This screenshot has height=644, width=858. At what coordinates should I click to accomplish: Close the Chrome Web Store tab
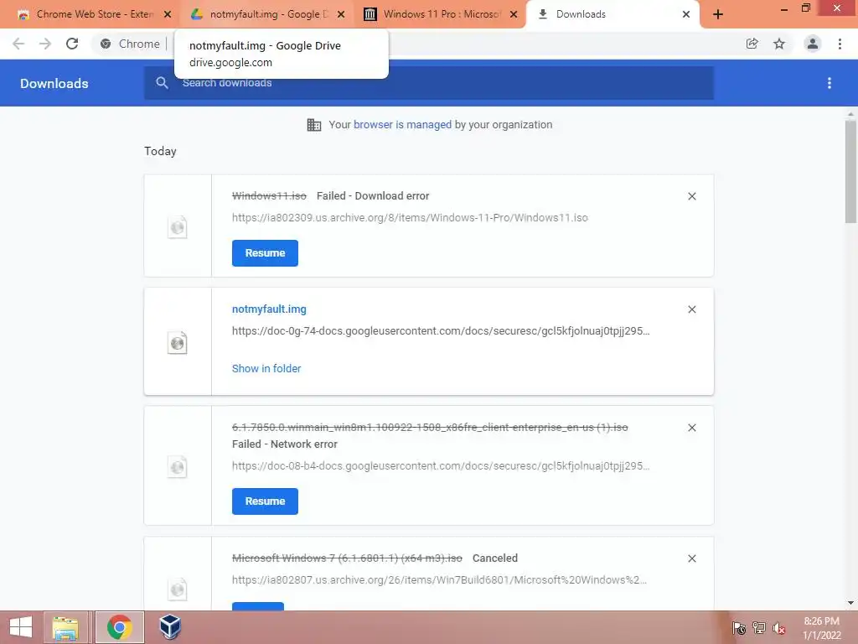tap(168, 14)
